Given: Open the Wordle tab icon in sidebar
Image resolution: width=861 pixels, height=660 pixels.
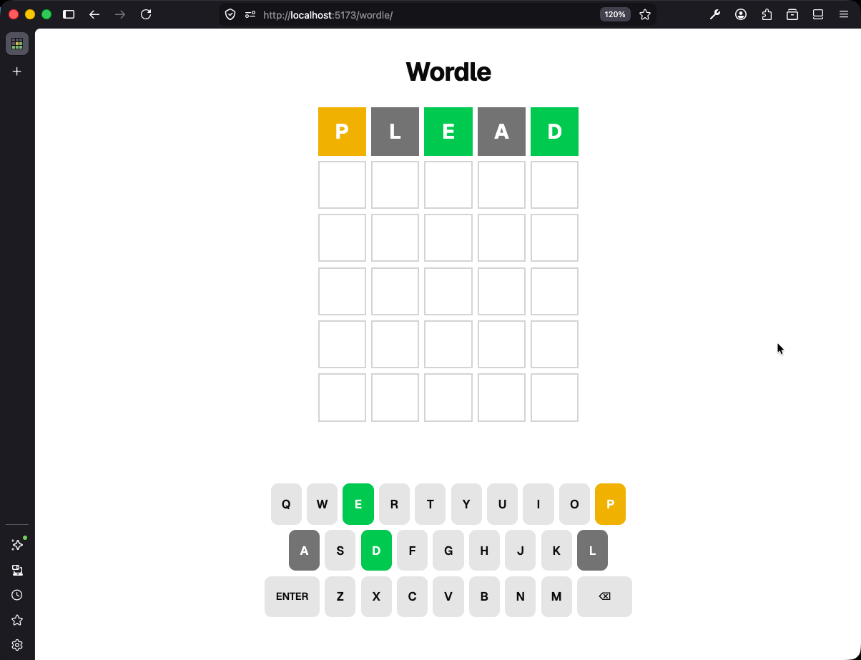Looking at the screenshot, I should [17, 44].
